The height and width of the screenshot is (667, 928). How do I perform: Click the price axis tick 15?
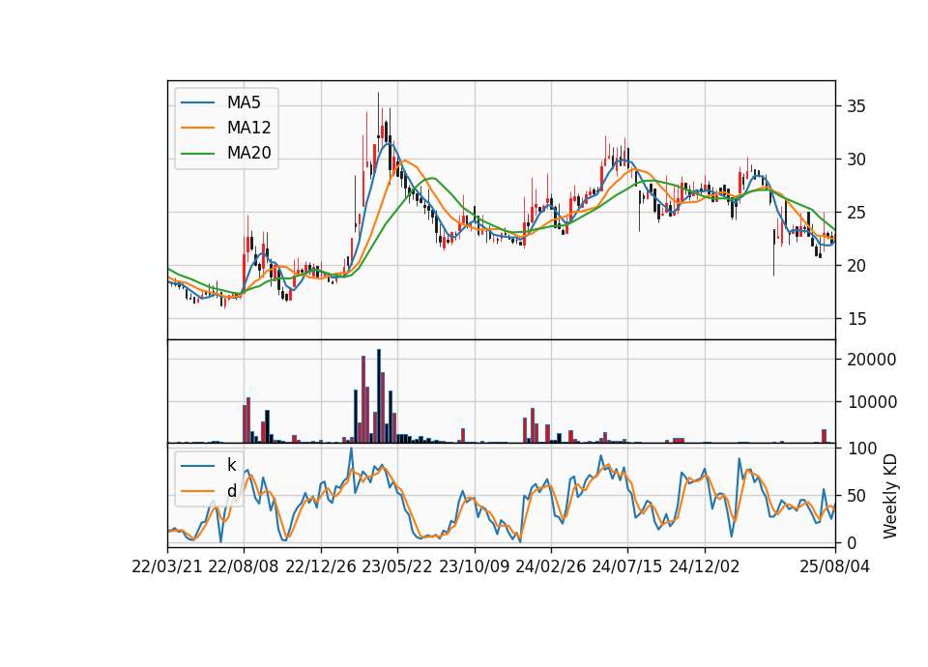click(x=856, y=319)
